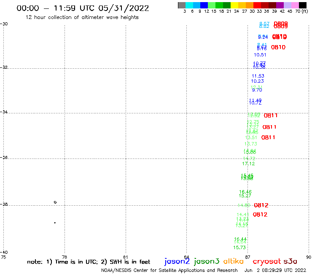This screenshot has height=274, width=312.
Task: Select the 'cryosat' satellite legend label
Action: pyautogui.click(x=266, y=261)
